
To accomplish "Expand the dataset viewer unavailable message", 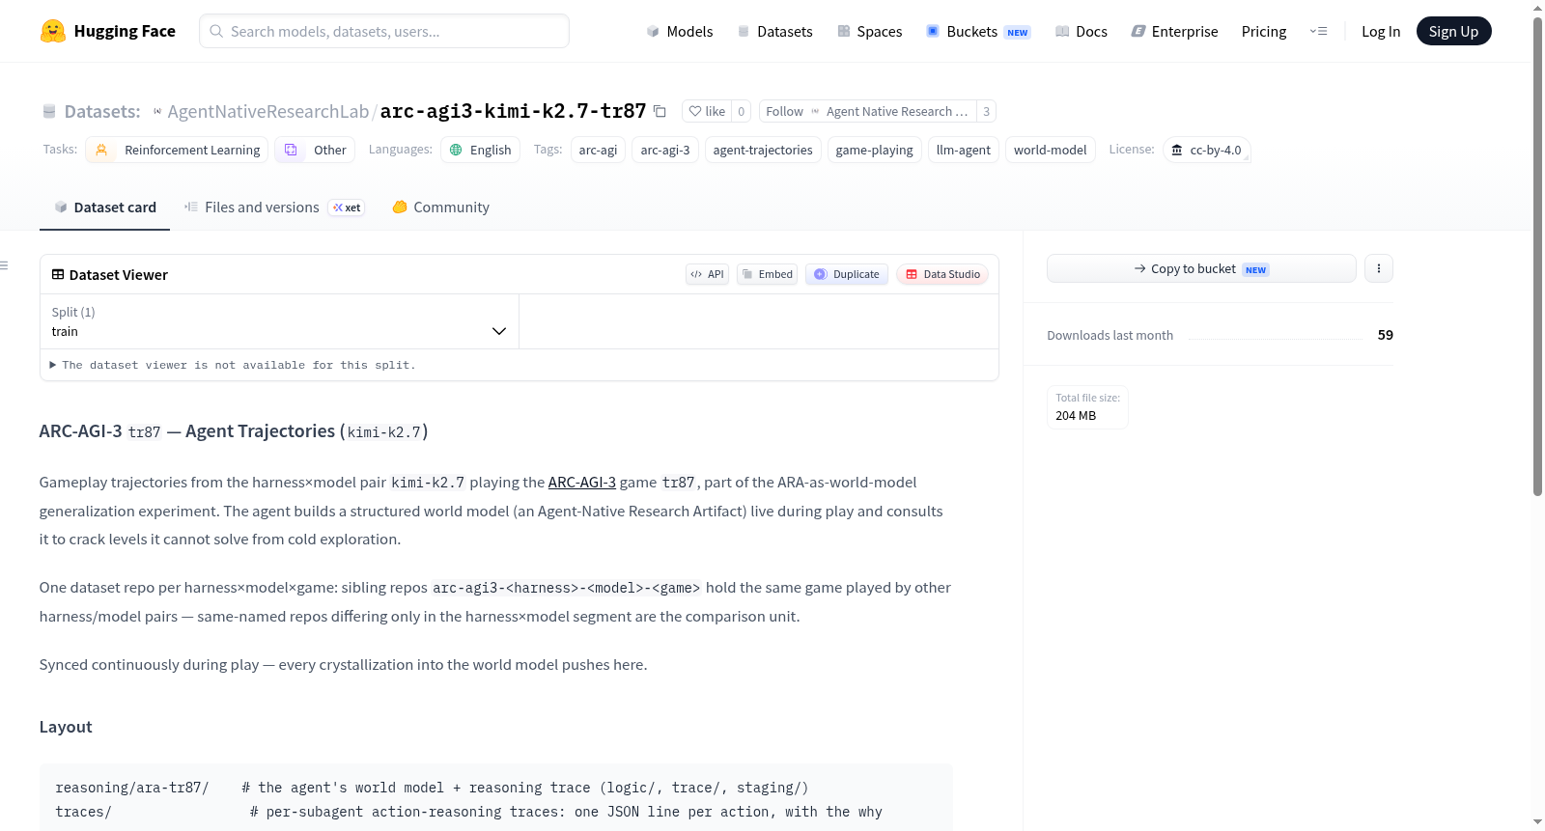I will 232,365.
